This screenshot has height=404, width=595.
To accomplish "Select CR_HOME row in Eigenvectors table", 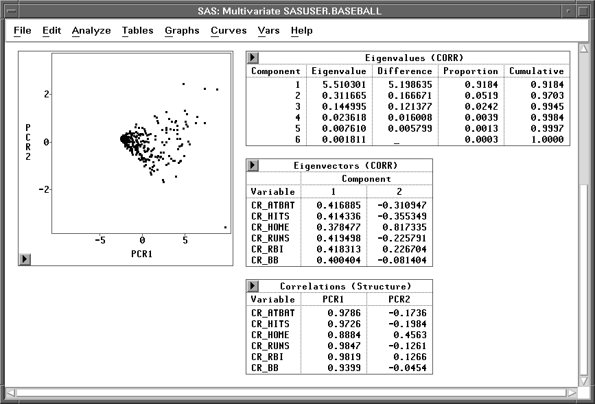I will tap(270, 227).
